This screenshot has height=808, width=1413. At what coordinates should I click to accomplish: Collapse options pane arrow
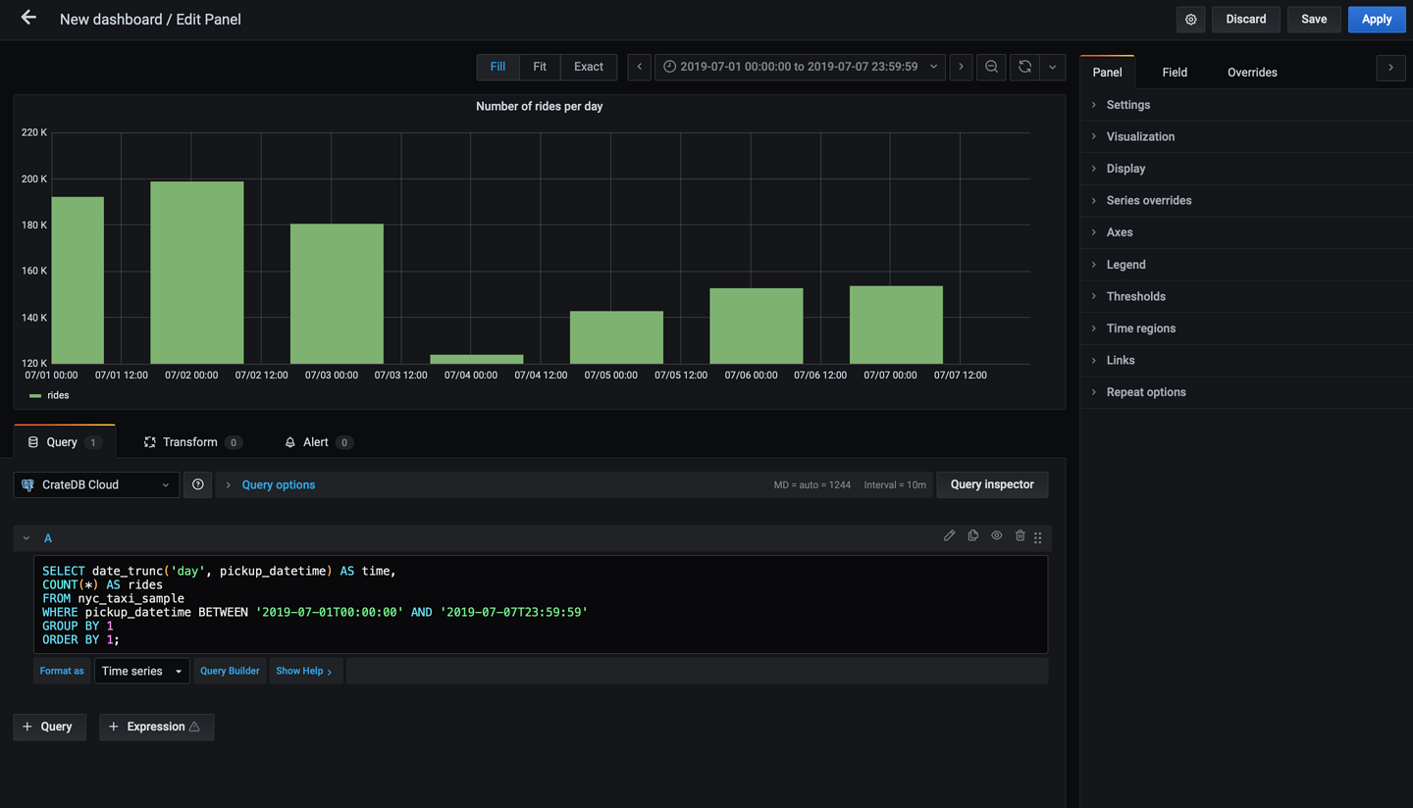coord(1390,68)
